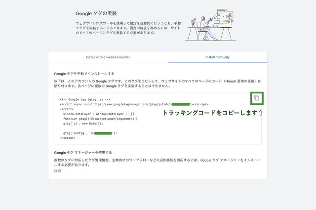Click the copy code icon in the snippet box
The width and height of the screenshot is (316, 210).
tap(256, 98)
